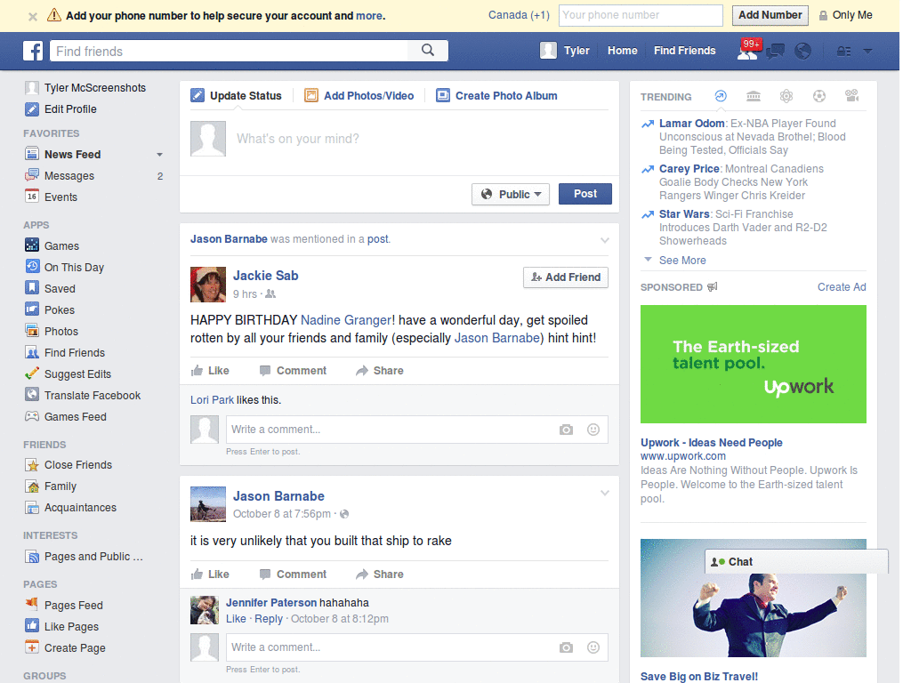Dismiss the phone number warning banner
Image resolution: width=911 pixels, height=683 pixels.
(33, 16)
